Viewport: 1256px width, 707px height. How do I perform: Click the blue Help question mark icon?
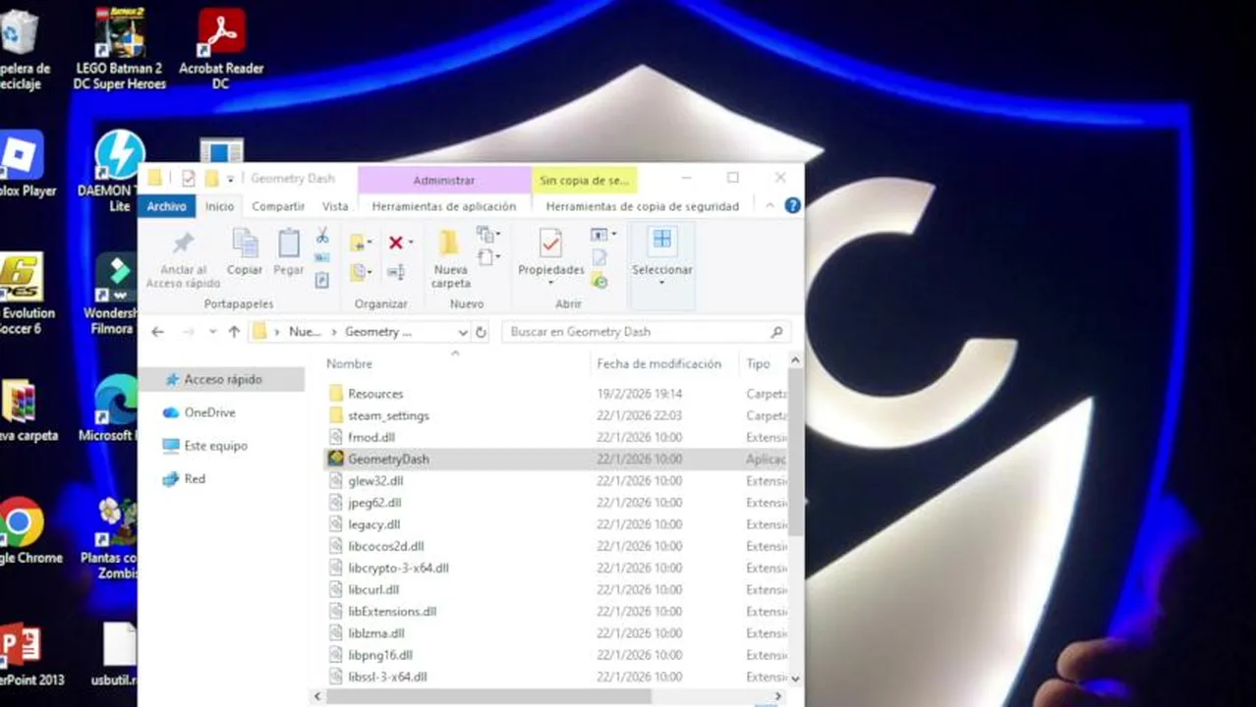click(x=792, y=206)
